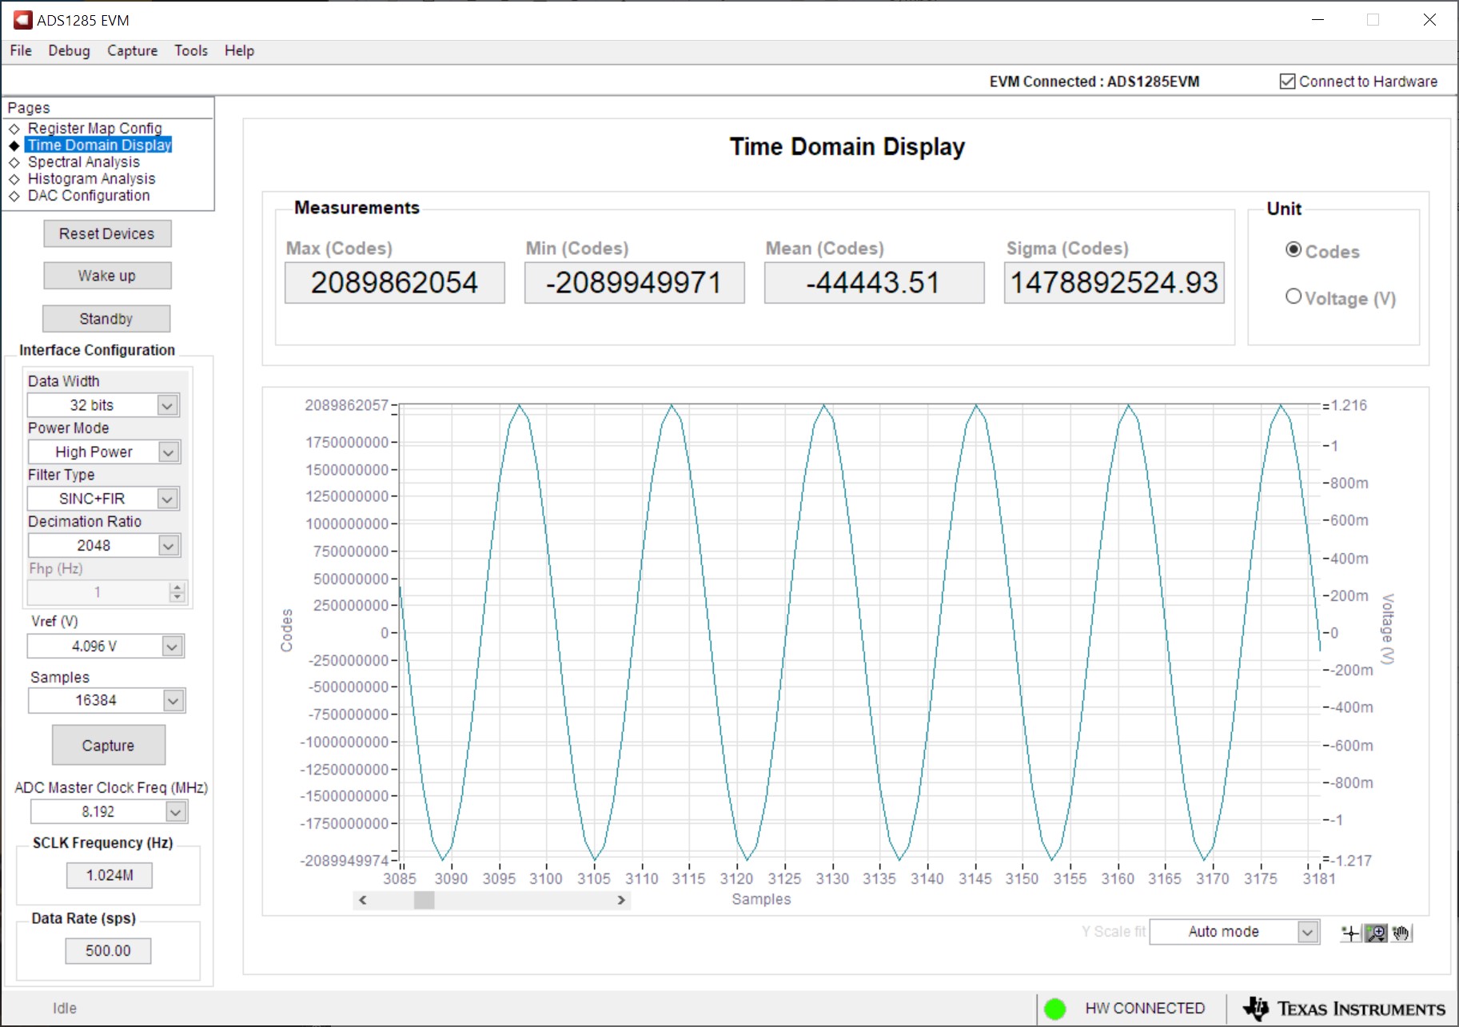Screen dimensions: 1459x1027
Task: Click the DAC Configuration diamond icon
Action: [14, 196]
